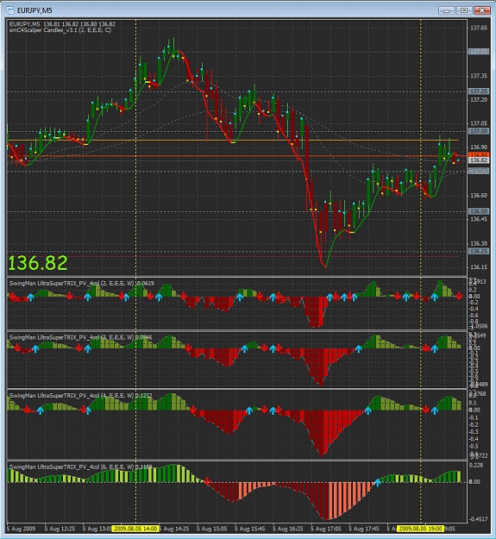Screen dimensions: 496x539
Task: Click the chart window icon beside EURJPY,M5 title
Action: [x=10, y=10]
